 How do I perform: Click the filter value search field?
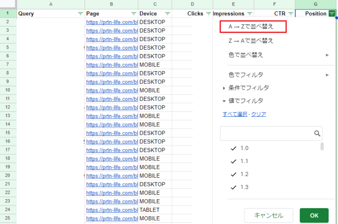(x=271, y=133)
